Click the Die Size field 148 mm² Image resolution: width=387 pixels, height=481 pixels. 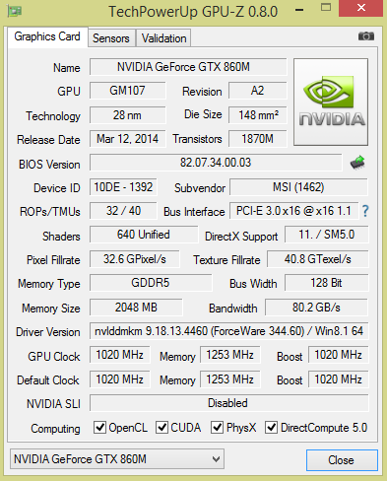pyautogui.click(x=258, y=115)
